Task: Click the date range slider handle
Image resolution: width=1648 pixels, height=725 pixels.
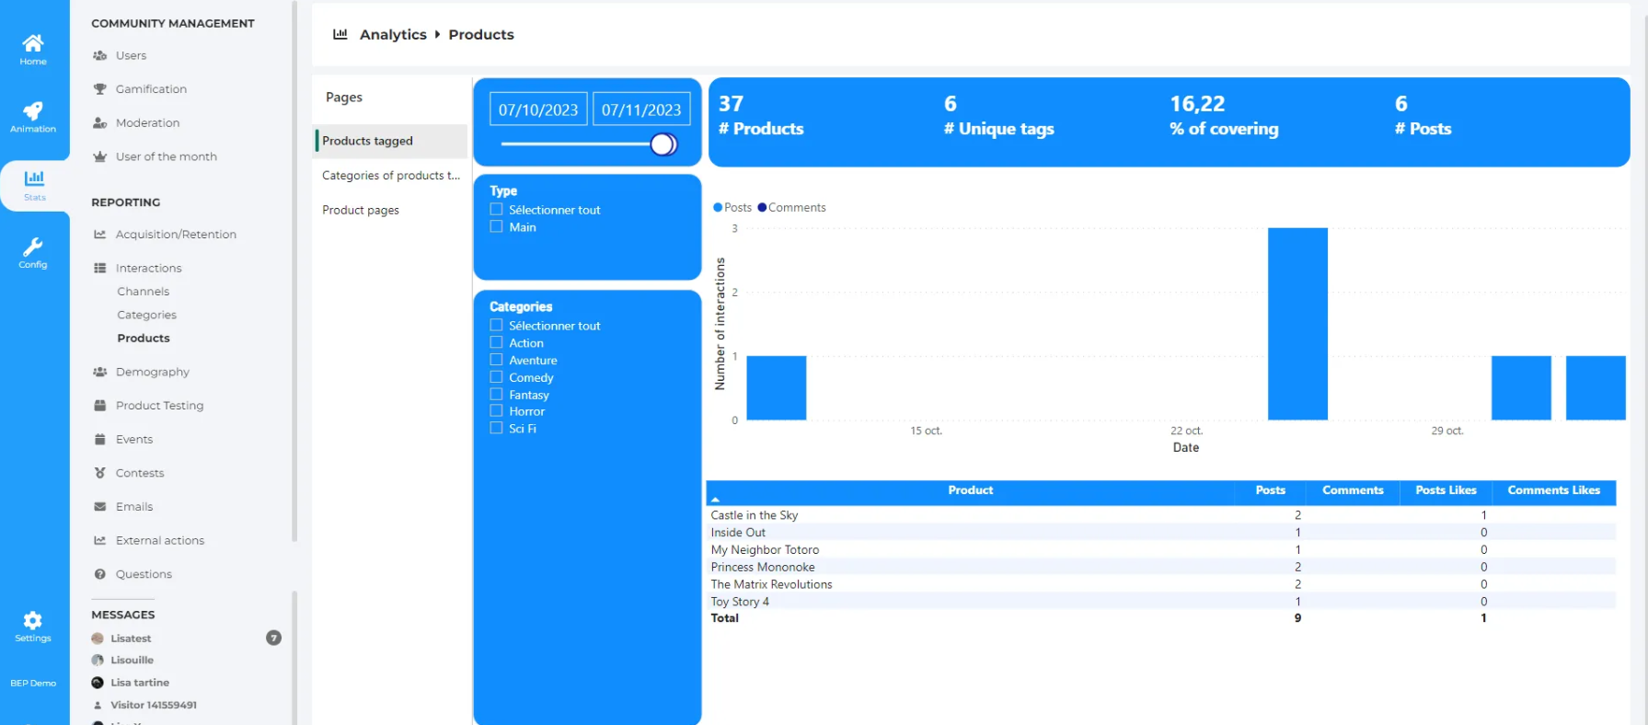Action: (x=663, y=144)
